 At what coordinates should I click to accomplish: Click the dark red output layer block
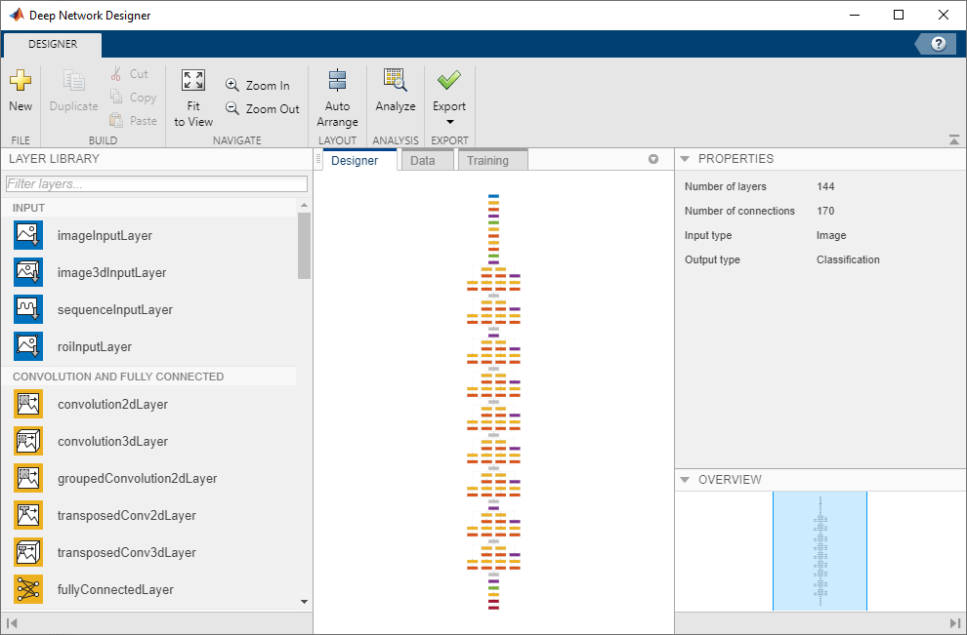pos(493,608)
